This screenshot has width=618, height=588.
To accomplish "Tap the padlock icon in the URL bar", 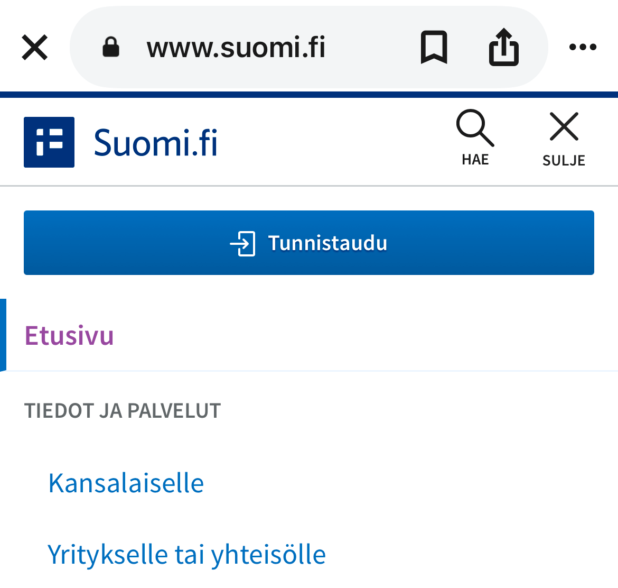I will point(111,47).
